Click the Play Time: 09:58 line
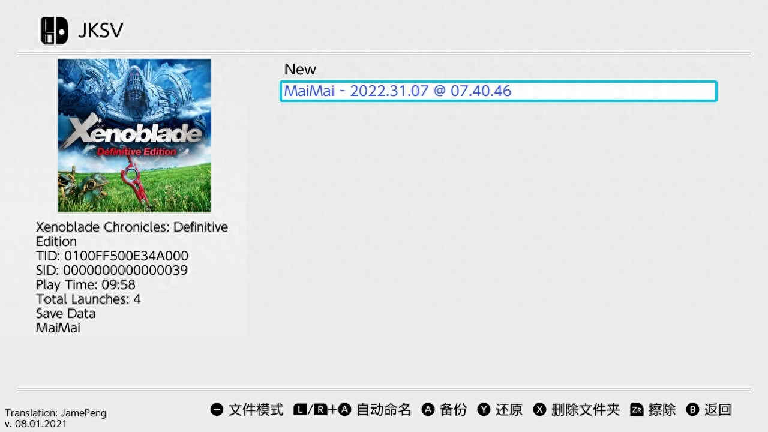The width and height of the screenshot is (768, 432). point(86,284)
